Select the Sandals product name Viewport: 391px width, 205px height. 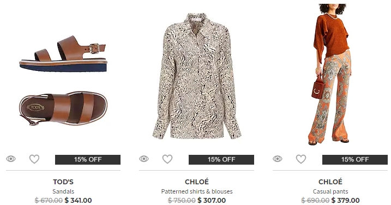tap(63, 191)
